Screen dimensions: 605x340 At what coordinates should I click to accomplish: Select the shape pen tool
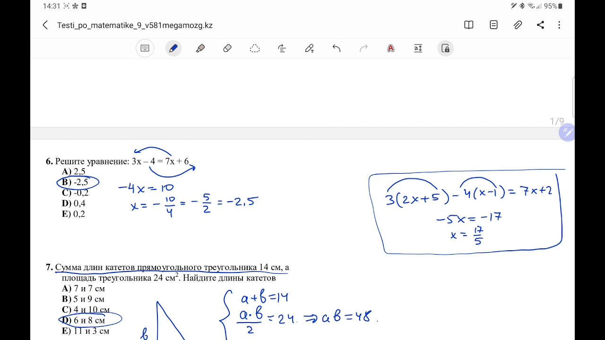pyautogui.click(x=309, y=48)
